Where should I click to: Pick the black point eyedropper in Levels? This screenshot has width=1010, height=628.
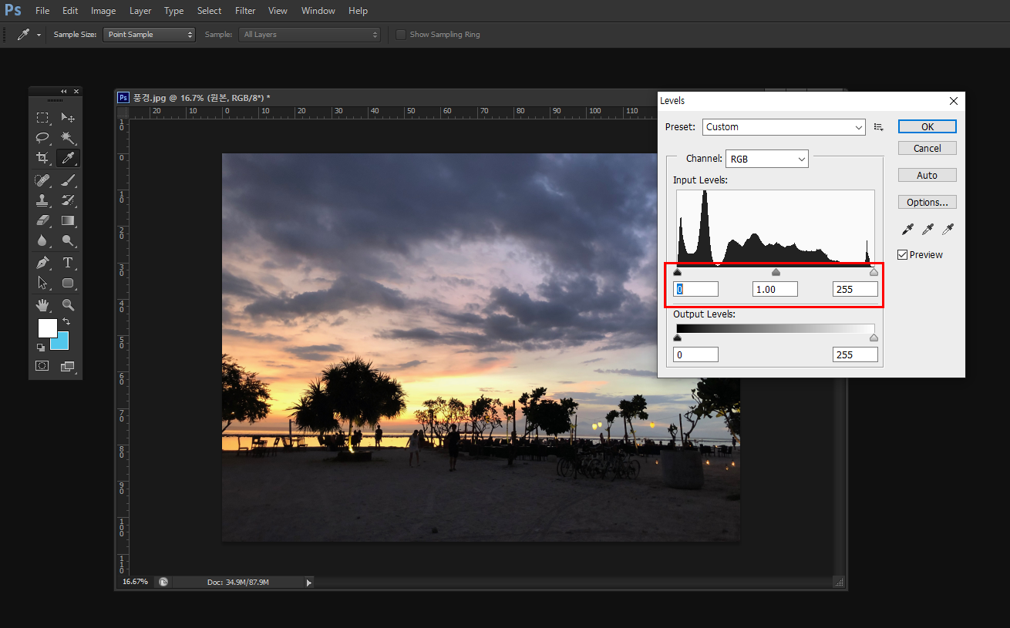tap(908, 230)
